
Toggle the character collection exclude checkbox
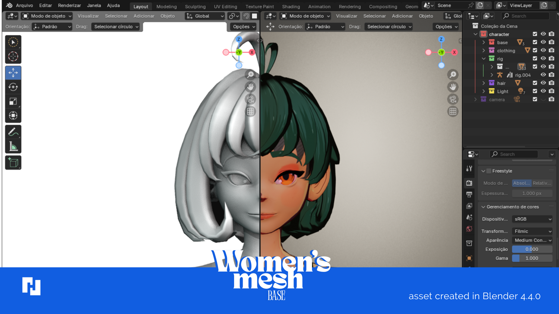(535, 34)
